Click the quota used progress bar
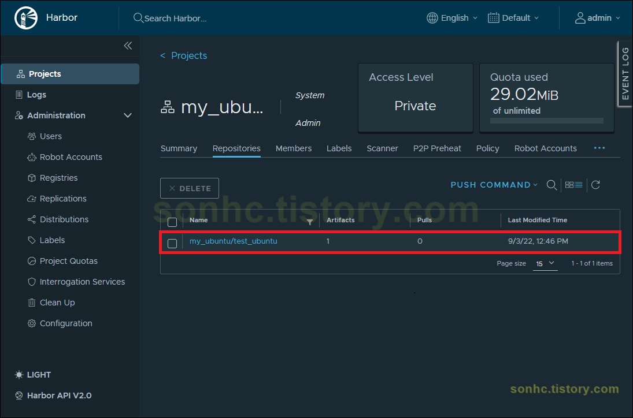 coord(547,121)
